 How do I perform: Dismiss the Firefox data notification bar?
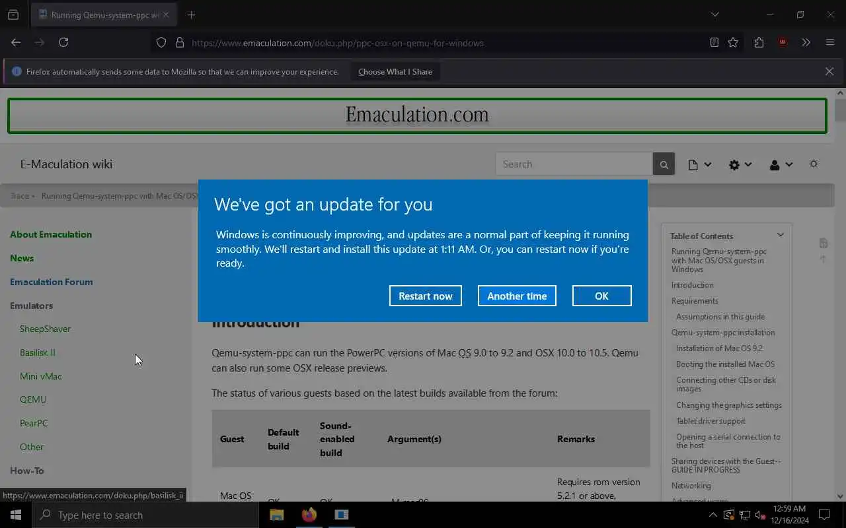click(x=829, y=71)
